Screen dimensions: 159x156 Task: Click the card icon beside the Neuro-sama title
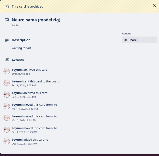(x=7, y=20)
